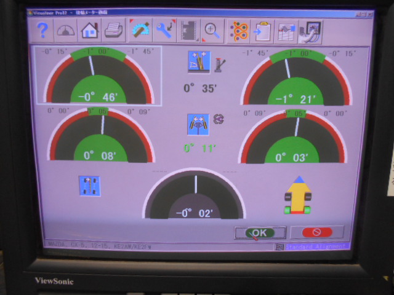Click the jack stand icon beside camber
394x295 pixels.
pyautogui.click(x=220, y=65)
